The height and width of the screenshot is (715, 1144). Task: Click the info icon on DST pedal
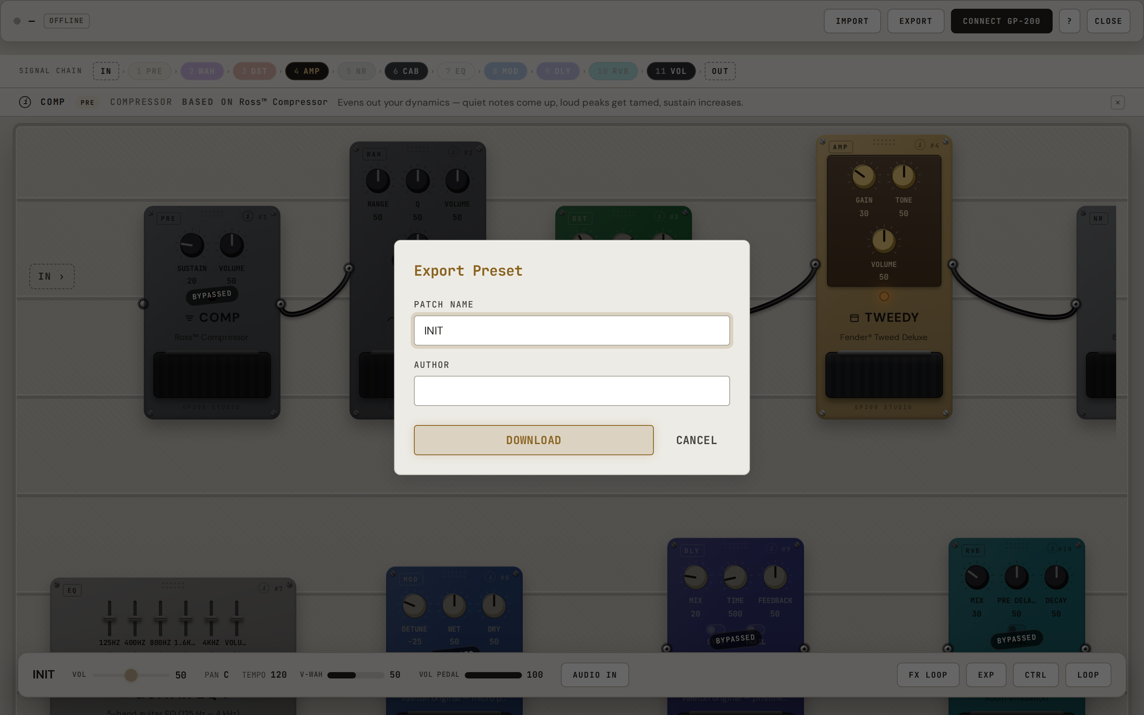coord(659,216)
